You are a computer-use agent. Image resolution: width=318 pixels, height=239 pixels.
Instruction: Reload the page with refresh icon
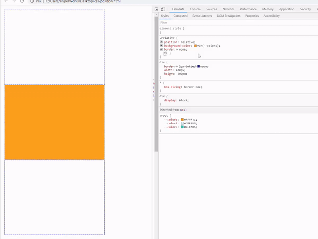click(22, 1)
